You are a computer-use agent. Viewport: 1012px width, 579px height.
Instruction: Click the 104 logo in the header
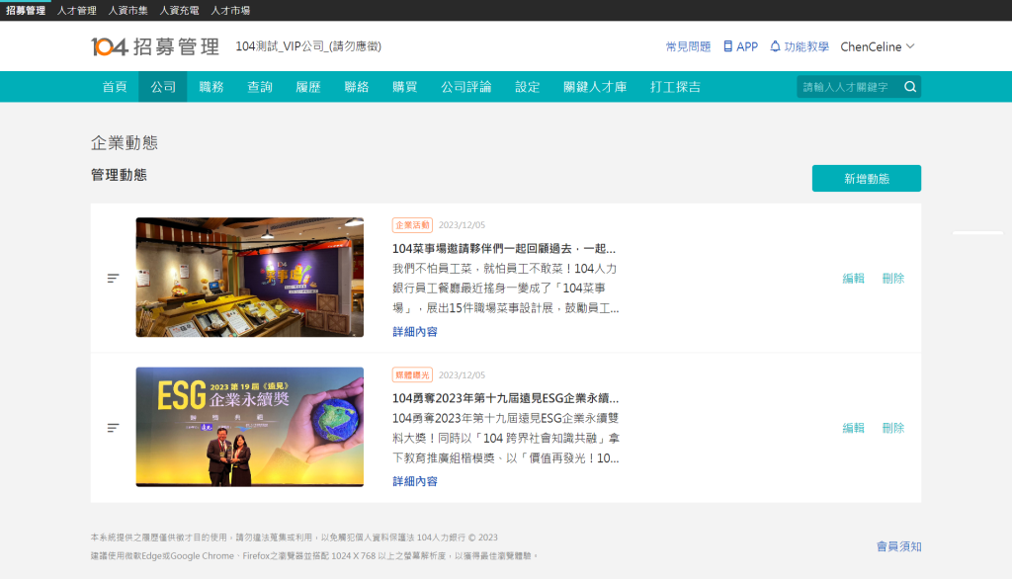(155, 46)
